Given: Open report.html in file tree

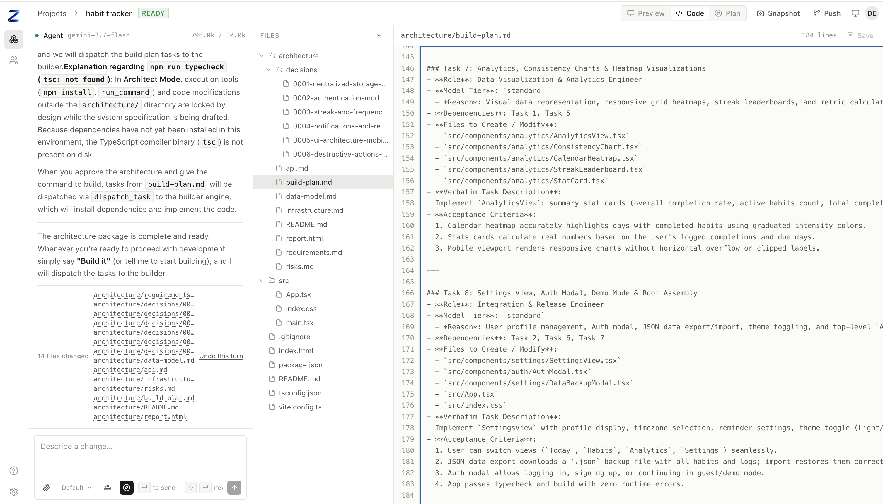Looking at the screenshot, I should click(323, 238).
